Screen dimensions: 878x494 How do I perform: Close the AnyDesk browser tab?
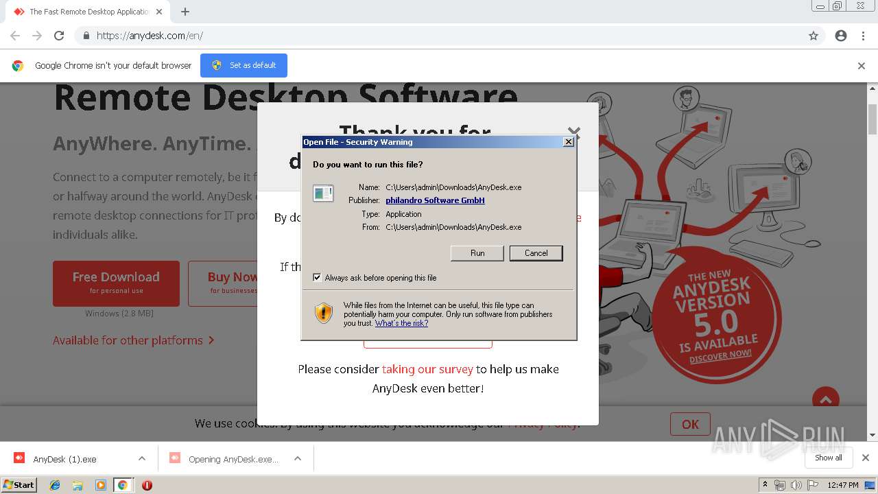[159, 12]
